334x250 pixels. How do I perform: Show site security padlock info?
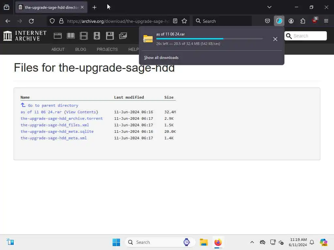pyautogui.click(x=61, y=21)
